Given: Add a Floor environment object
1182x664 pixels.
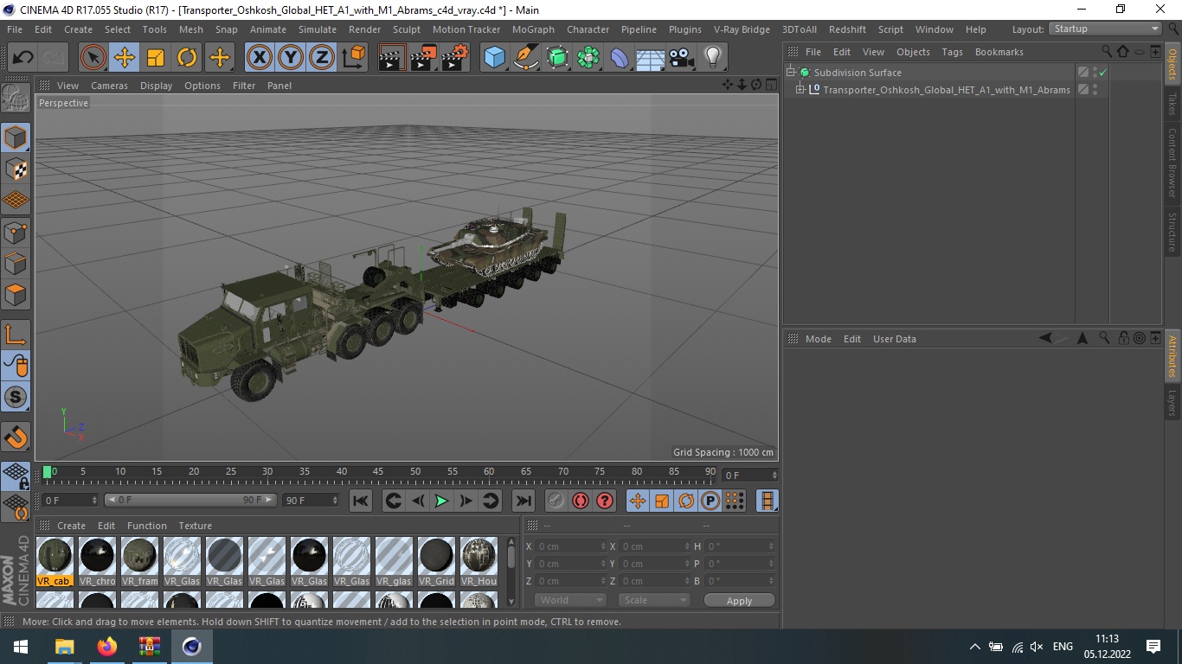Looking at the screenshot, I should coord(650,58).
